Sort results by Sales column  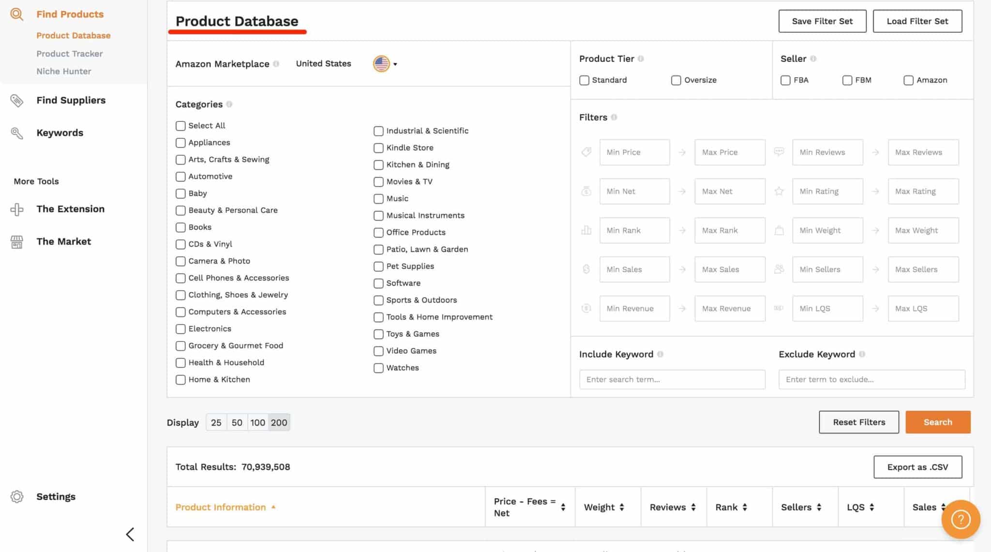pos(943,507)
